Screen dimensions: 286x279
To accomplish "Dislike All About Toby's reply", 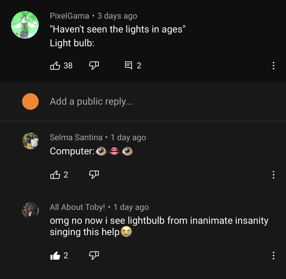I will click(x=94, y=256).
